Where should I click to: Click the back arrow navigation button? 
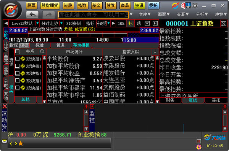click(32, 14)
